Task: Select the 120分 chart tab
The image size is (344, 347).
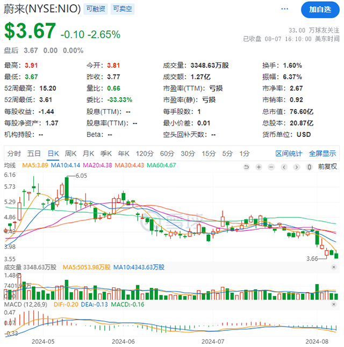Action: pos(145,154)
